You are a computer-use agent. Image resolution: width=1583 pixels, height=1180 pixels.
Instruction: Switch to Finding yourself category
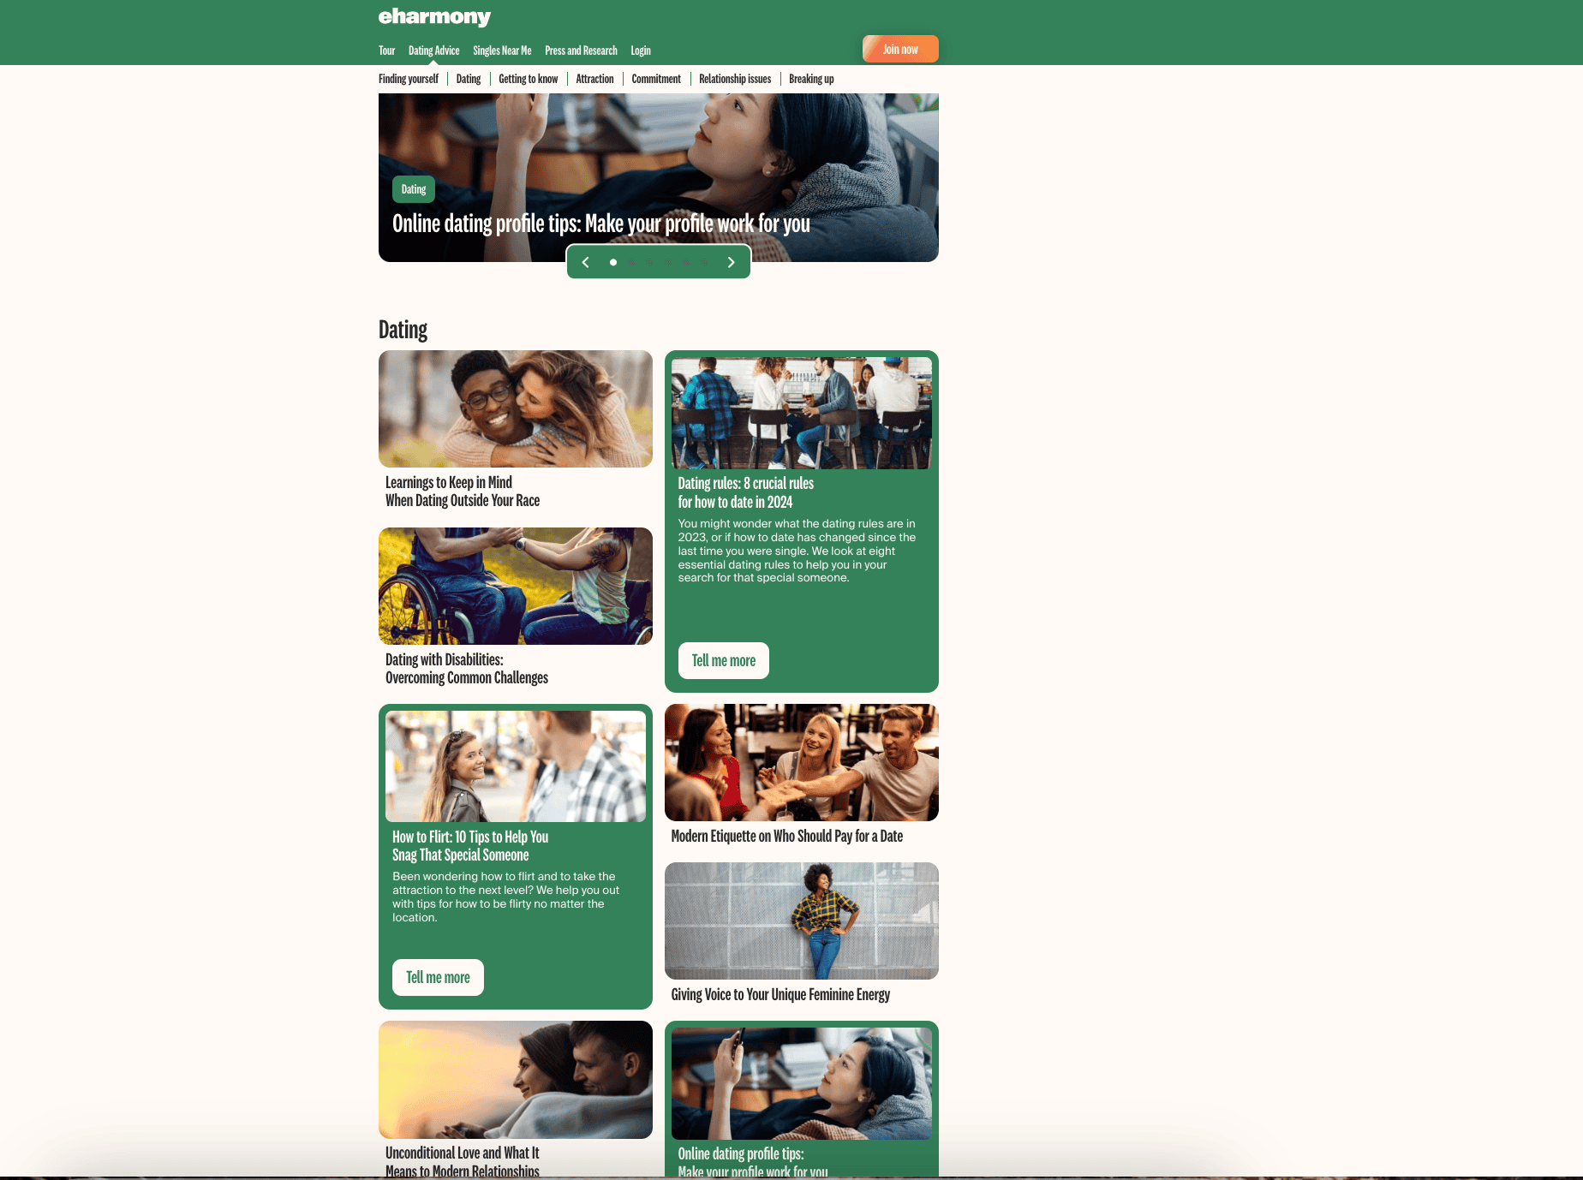409,79
